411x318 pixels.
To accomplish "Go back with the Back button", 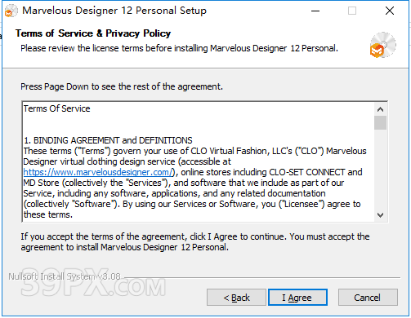I will [x=236, y=298].
